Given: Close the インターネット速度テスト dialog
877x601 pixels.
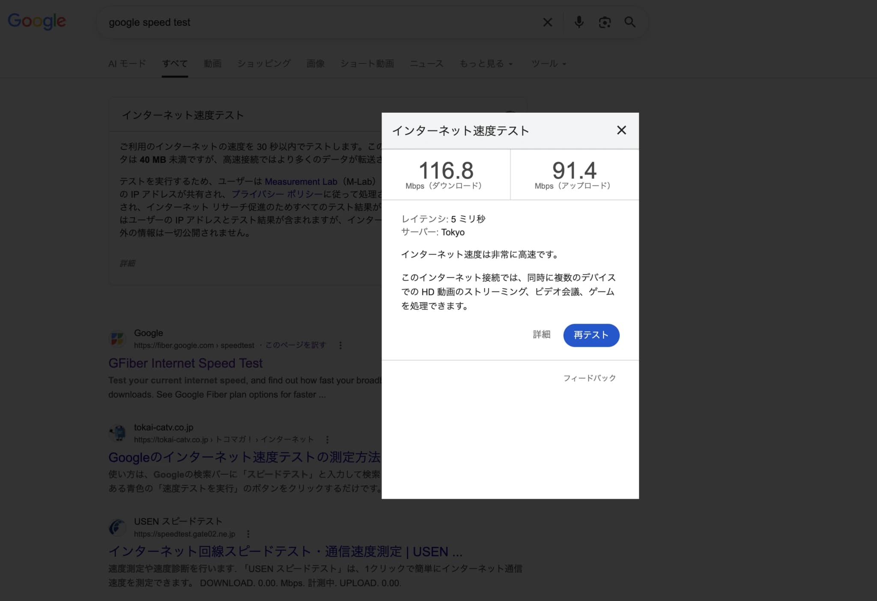Looking at the screenshot, I should click(x=621, y=130).
